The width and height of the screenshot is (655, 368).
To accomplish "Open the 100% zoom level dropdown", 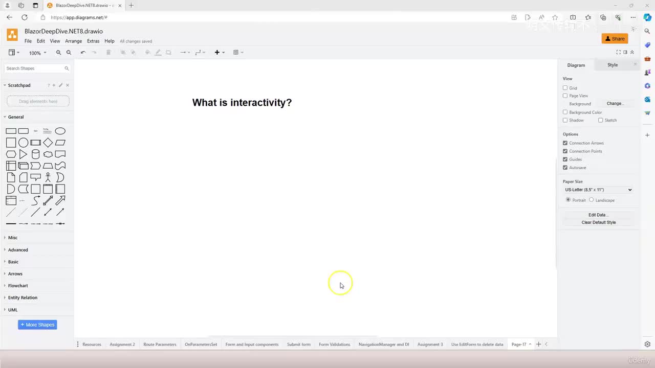I will tap(37, 53).
